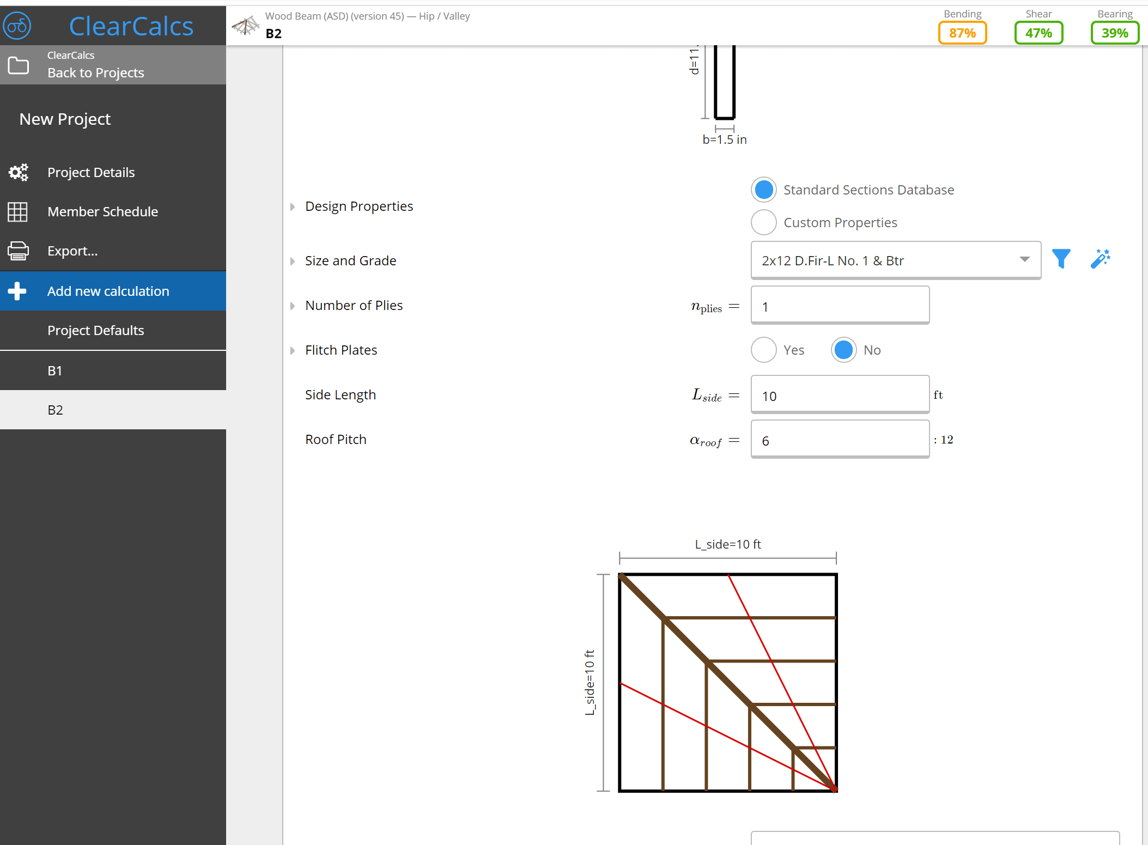Toggle Flitch Plates to Yes
The image size is (1148, 845).
tap(764, 350)
